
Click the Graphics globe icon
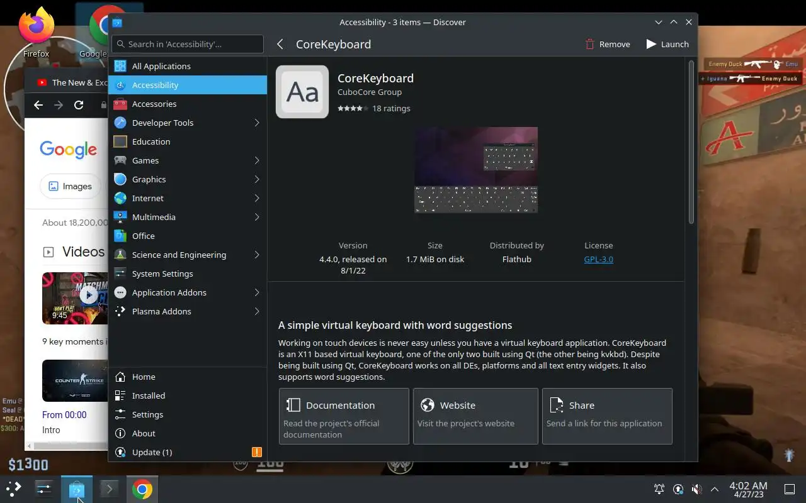click(120, 179)
